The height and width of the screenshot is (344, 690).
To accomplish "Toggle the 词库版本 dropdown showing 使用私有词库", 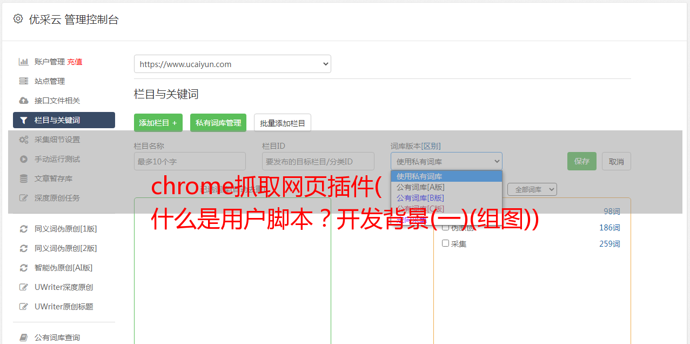I will [446, 161].
